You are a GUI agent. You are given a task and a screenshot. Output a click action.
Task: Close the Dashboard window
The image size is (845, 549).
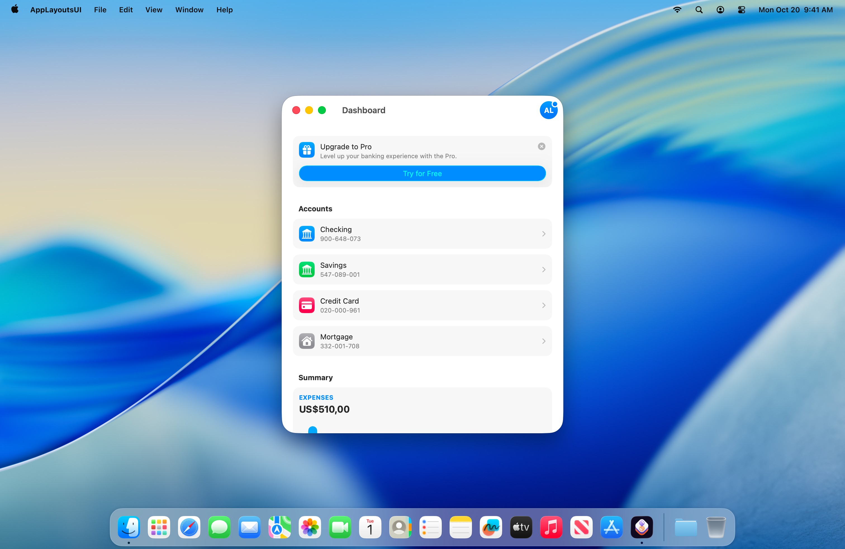coord(296,110)
